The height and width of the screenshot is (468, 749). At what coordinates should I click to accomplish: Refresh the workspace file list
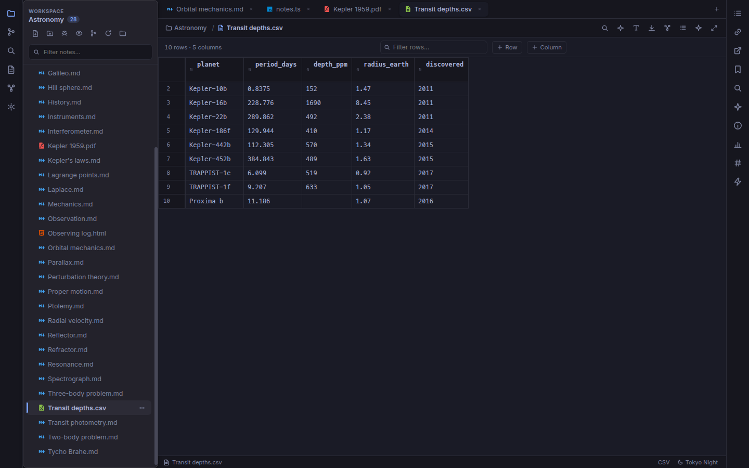tap(108, 33)
